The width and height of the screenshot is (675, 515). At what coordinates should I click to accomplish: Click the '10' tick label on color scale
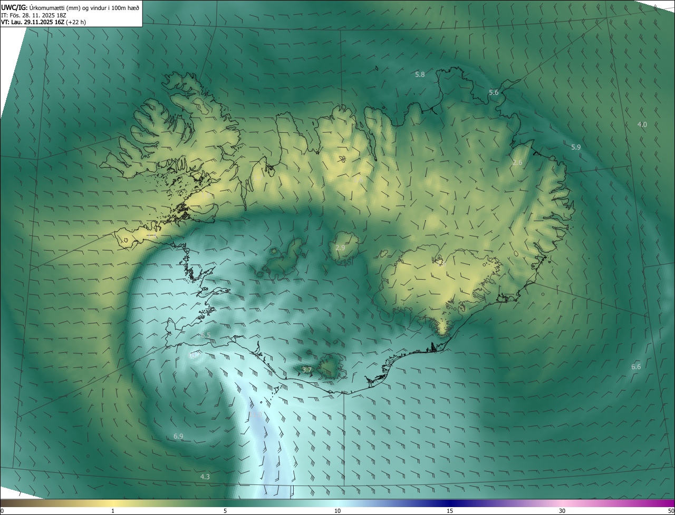pos(337,511)
